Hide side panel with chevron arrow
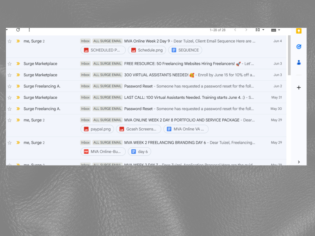The height and width of the screenshot is (236, 315). [x=299, y=162]
